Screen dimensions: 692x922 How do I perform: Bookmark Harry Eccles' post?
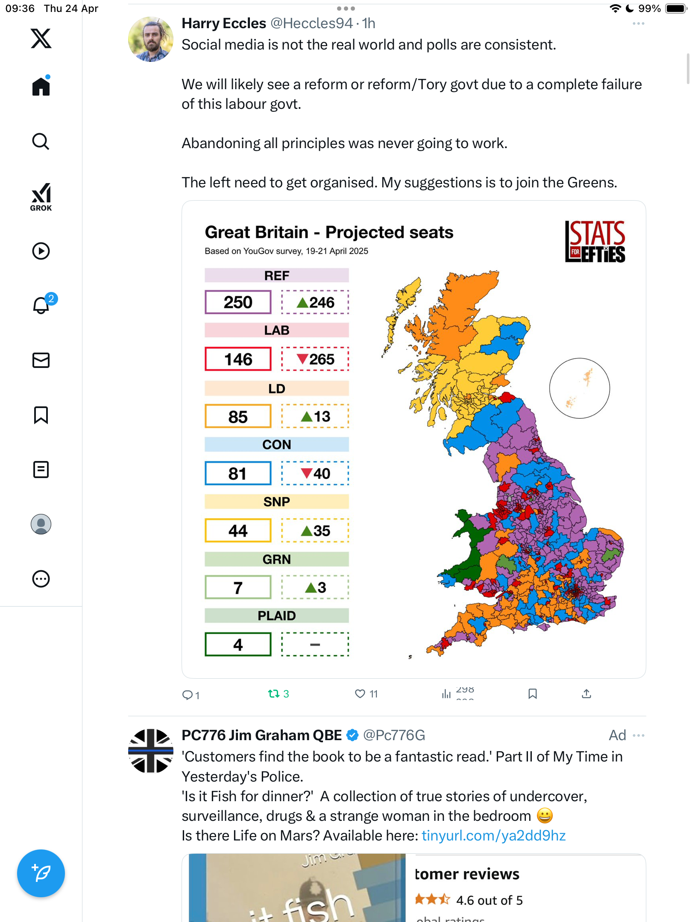(532, 694)
